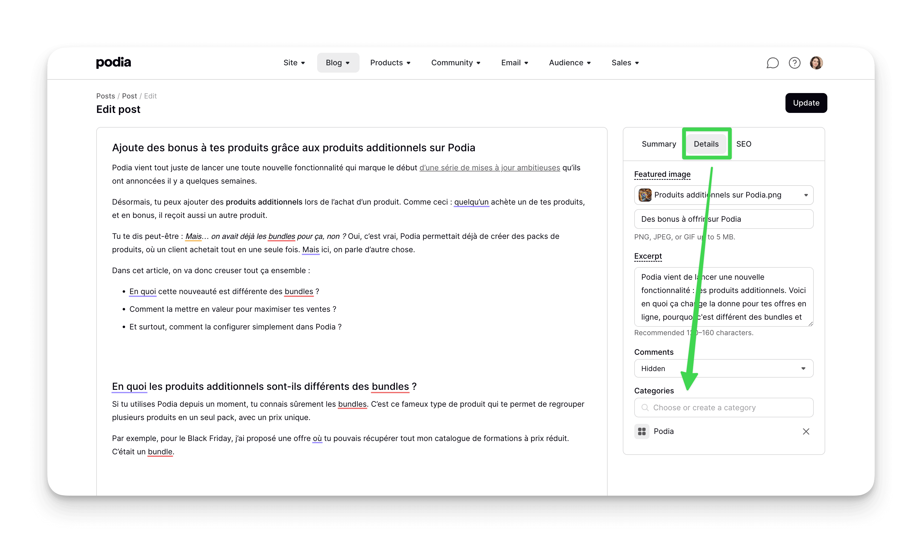This screenshot has width=922, height=543.
Task: Click the Podia logo
Action: (113, 62)
